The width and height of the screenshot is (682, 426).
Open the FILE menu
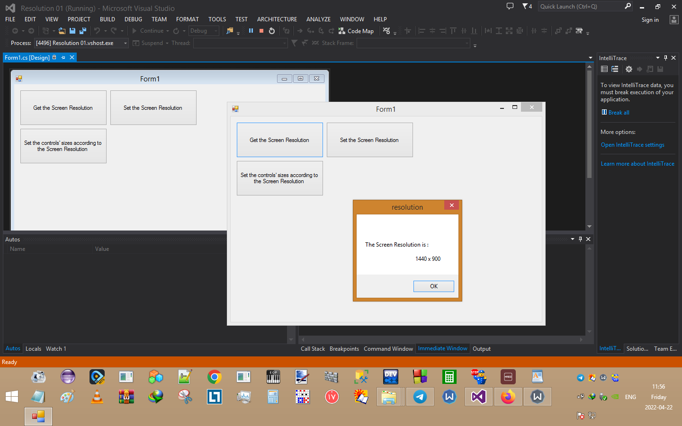pos(10,19)
